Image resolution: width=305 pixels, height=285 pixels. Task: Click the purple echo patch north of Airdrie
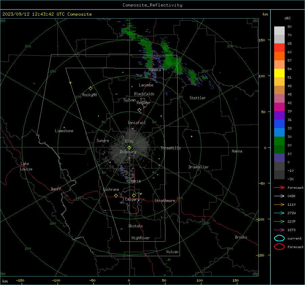click(x=122, y=168)
